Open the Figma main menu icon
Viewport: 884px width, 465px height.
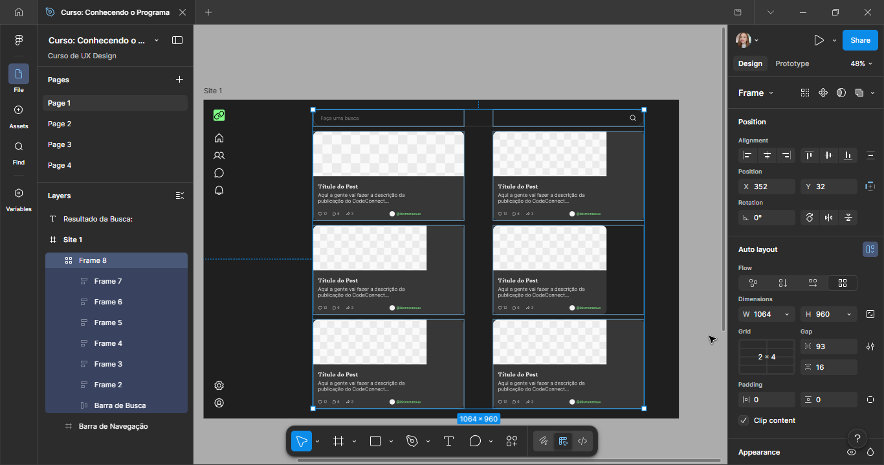18,40
